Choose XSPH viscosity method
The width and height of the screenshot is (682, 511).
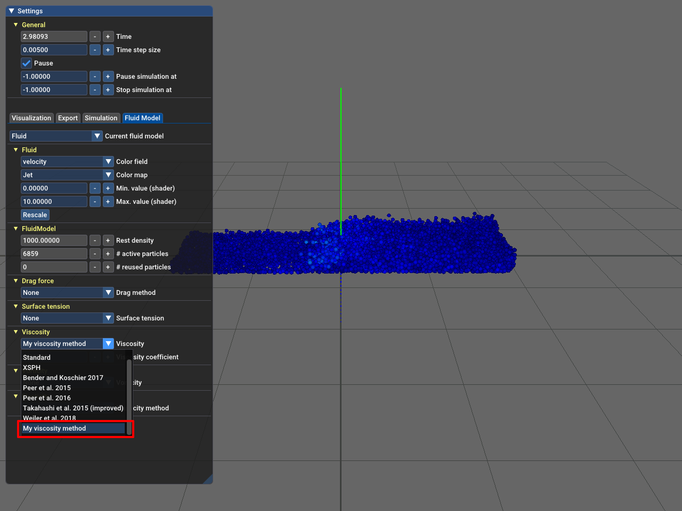[74, 368]
